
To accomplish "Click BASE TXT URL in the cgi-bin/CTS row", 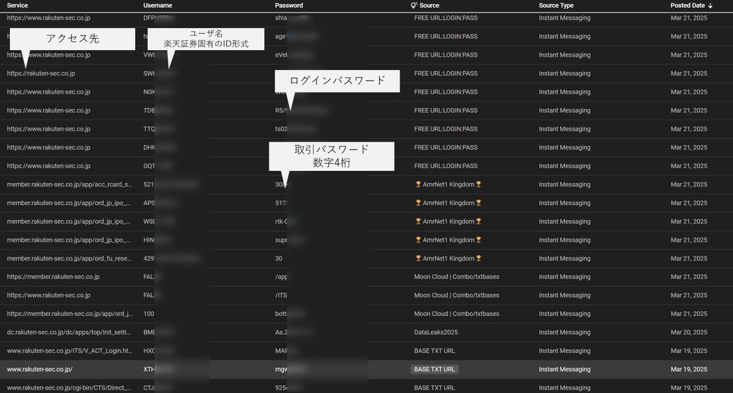I will [x=434, y=388].
